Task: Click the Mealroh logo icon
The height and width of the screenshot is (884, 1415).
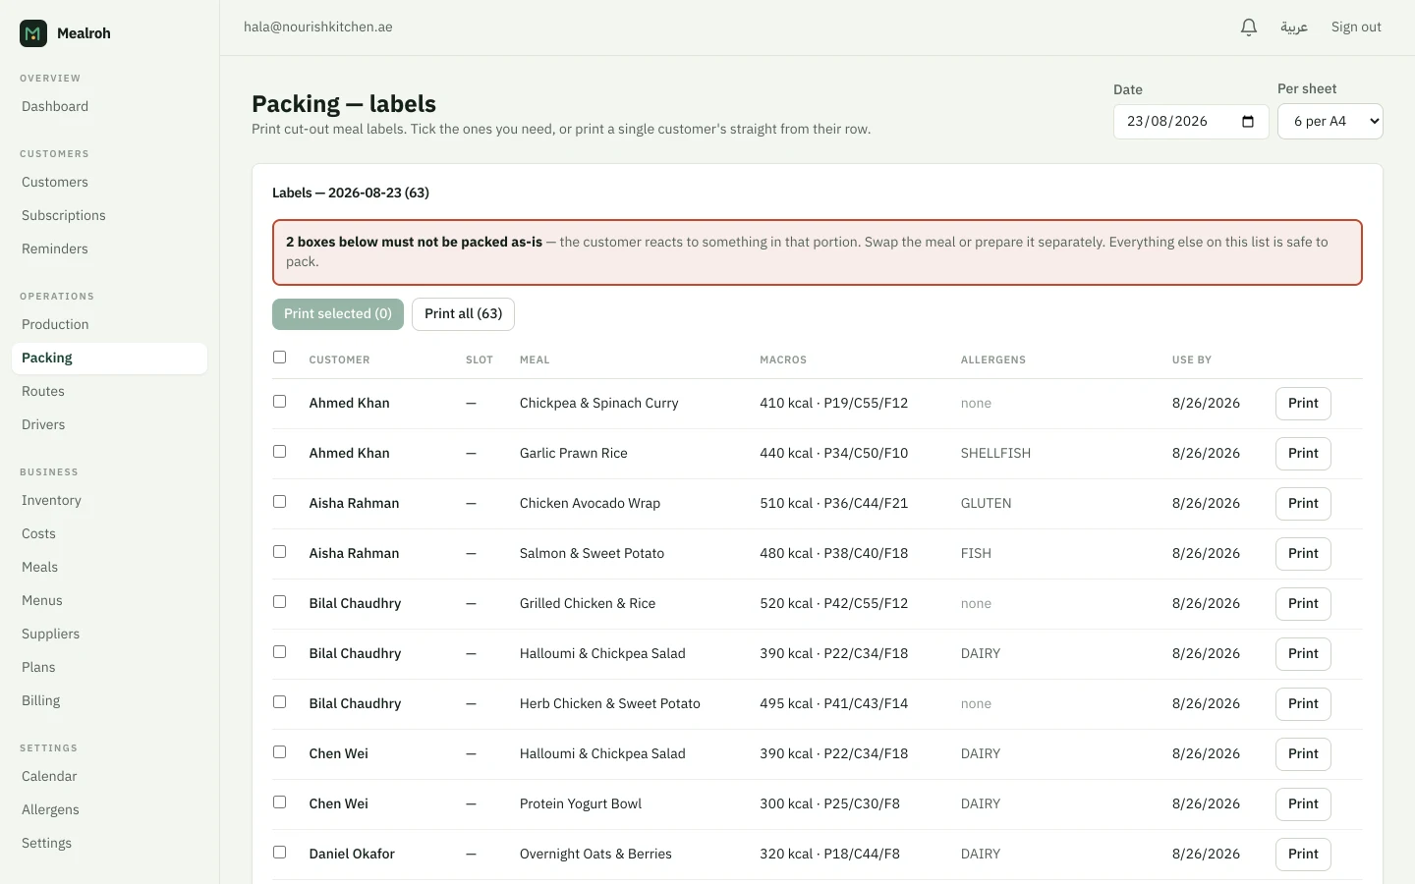Action: 33,33
